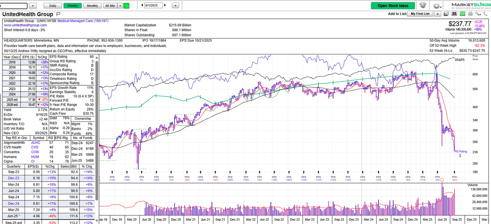
Task: Click the Price Scale label
Action: (x=475, y=57)
